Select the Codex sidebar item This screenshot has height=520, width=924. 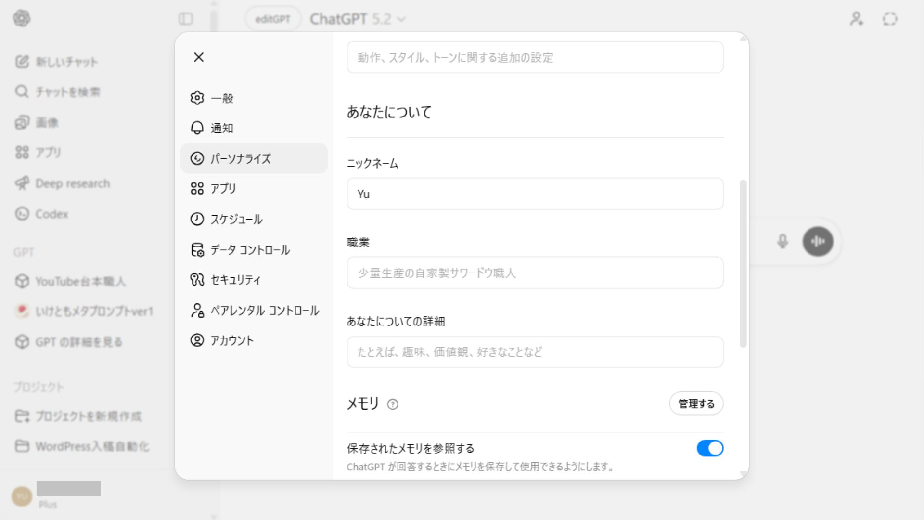click(51, 214)
